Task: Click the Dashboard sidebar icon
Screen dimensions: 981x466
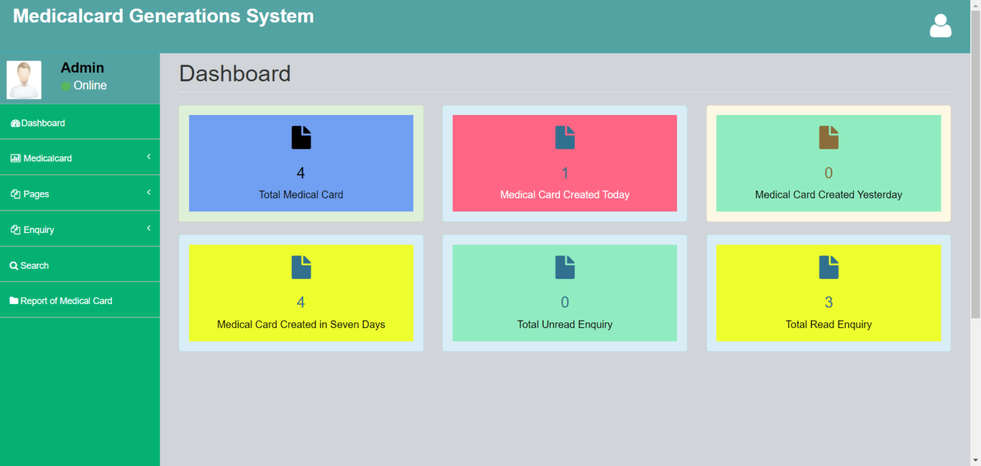Action: [x=15, y=123]
